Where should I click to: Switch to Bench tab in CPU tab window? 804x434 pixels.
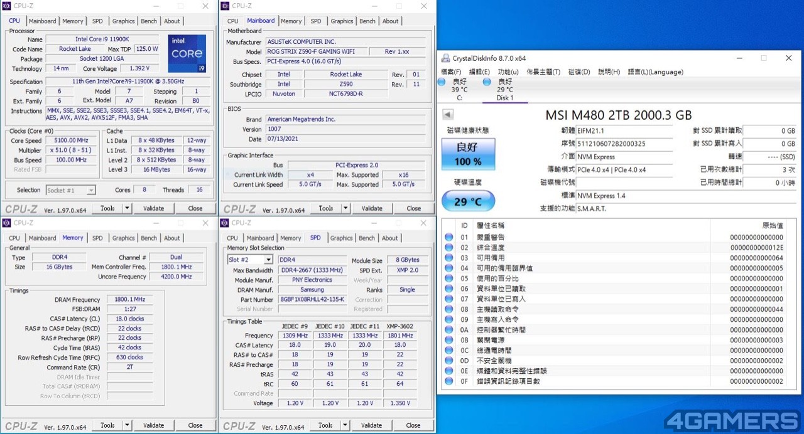pyautogui.click(x=149, y=21)
